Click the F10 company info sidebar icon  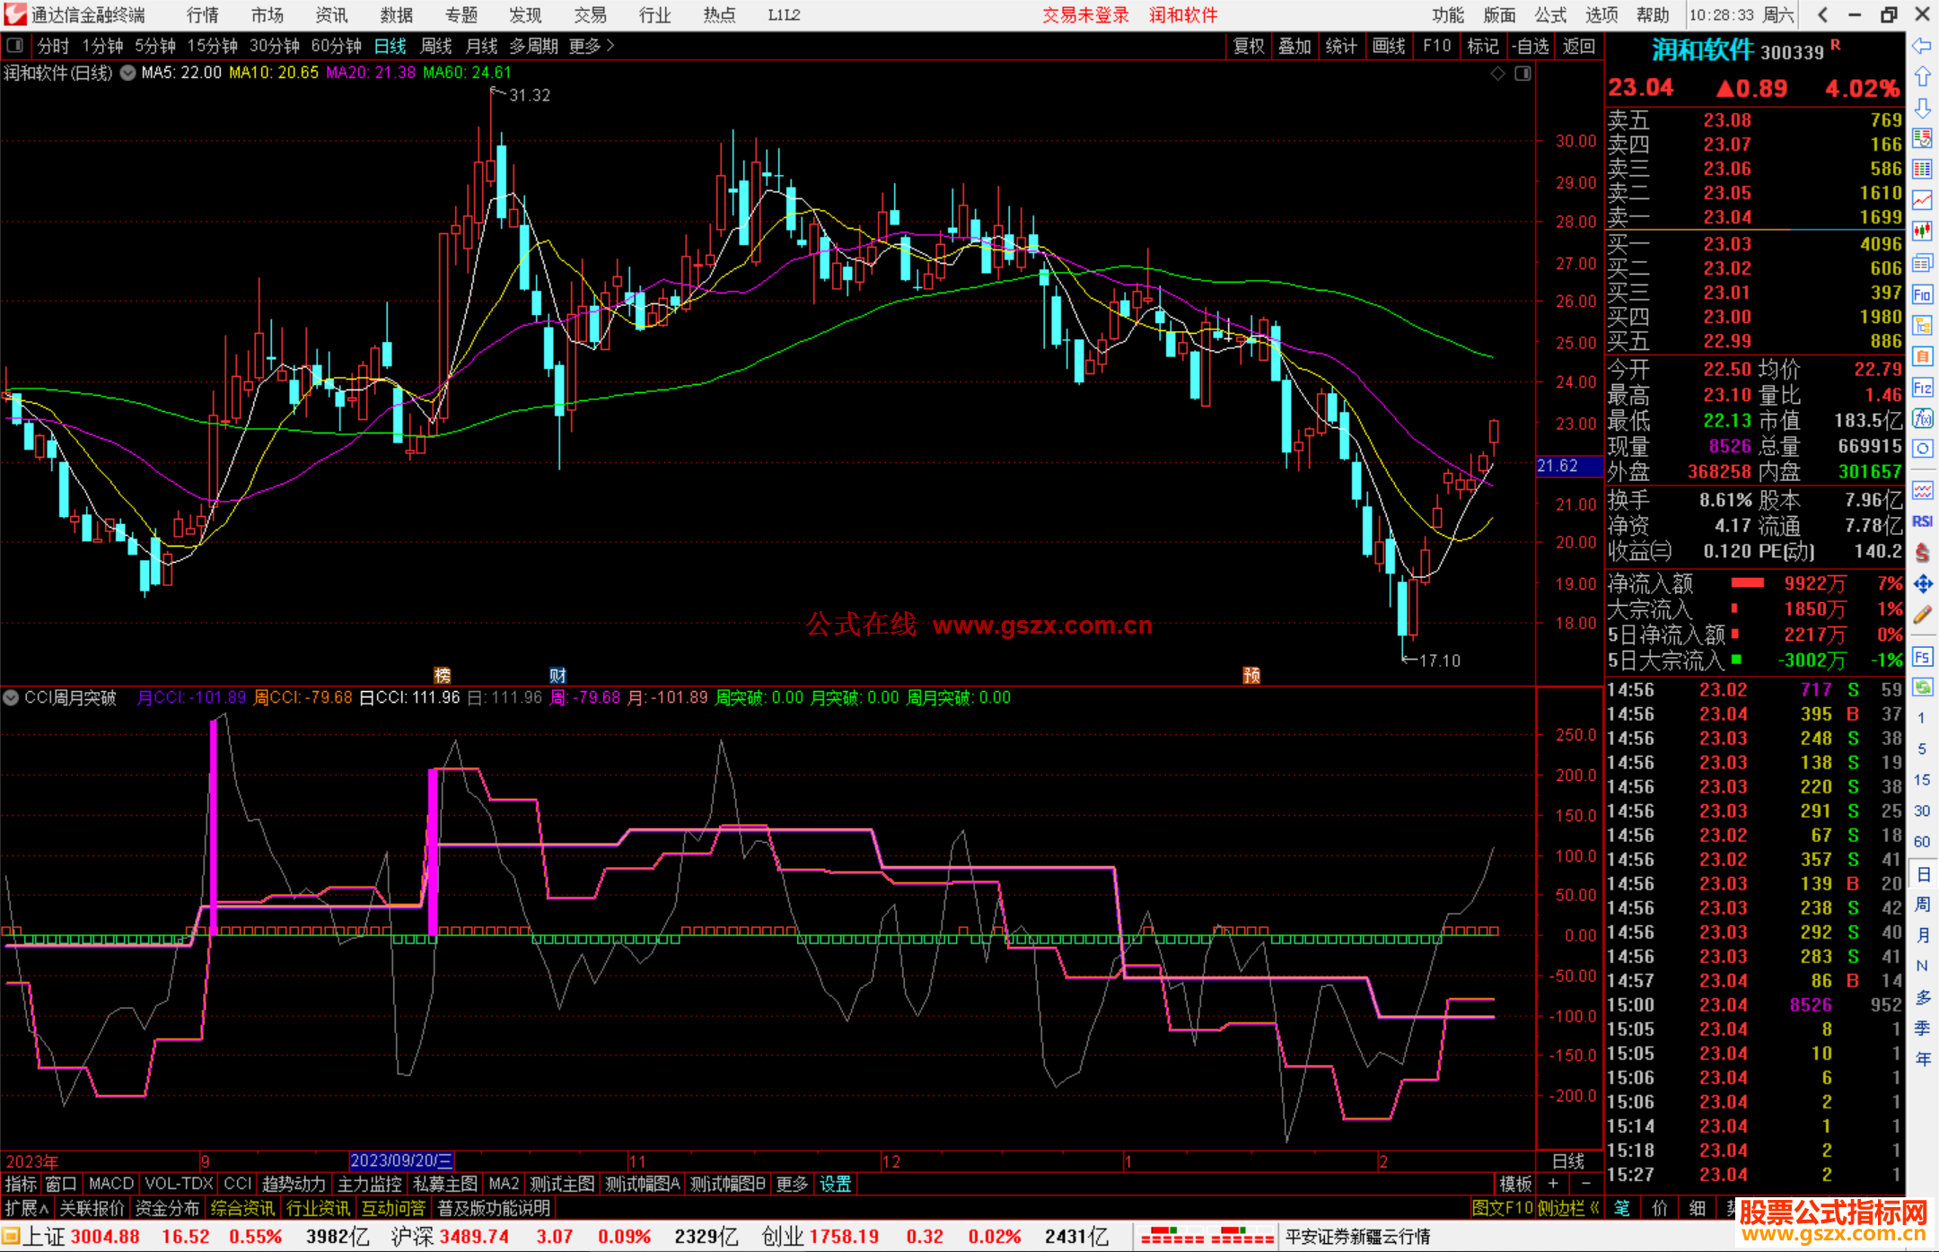[1922, 294]
